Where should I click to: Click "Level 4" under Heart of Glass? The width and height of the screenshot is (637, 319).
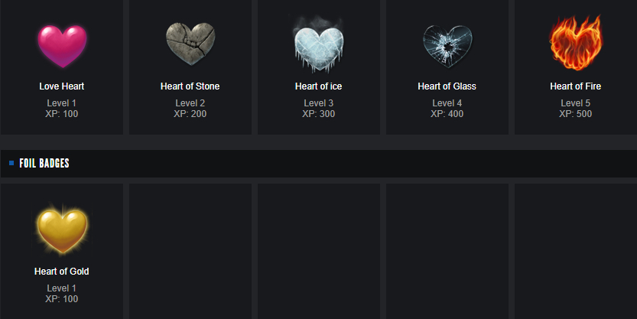[447, 103]
